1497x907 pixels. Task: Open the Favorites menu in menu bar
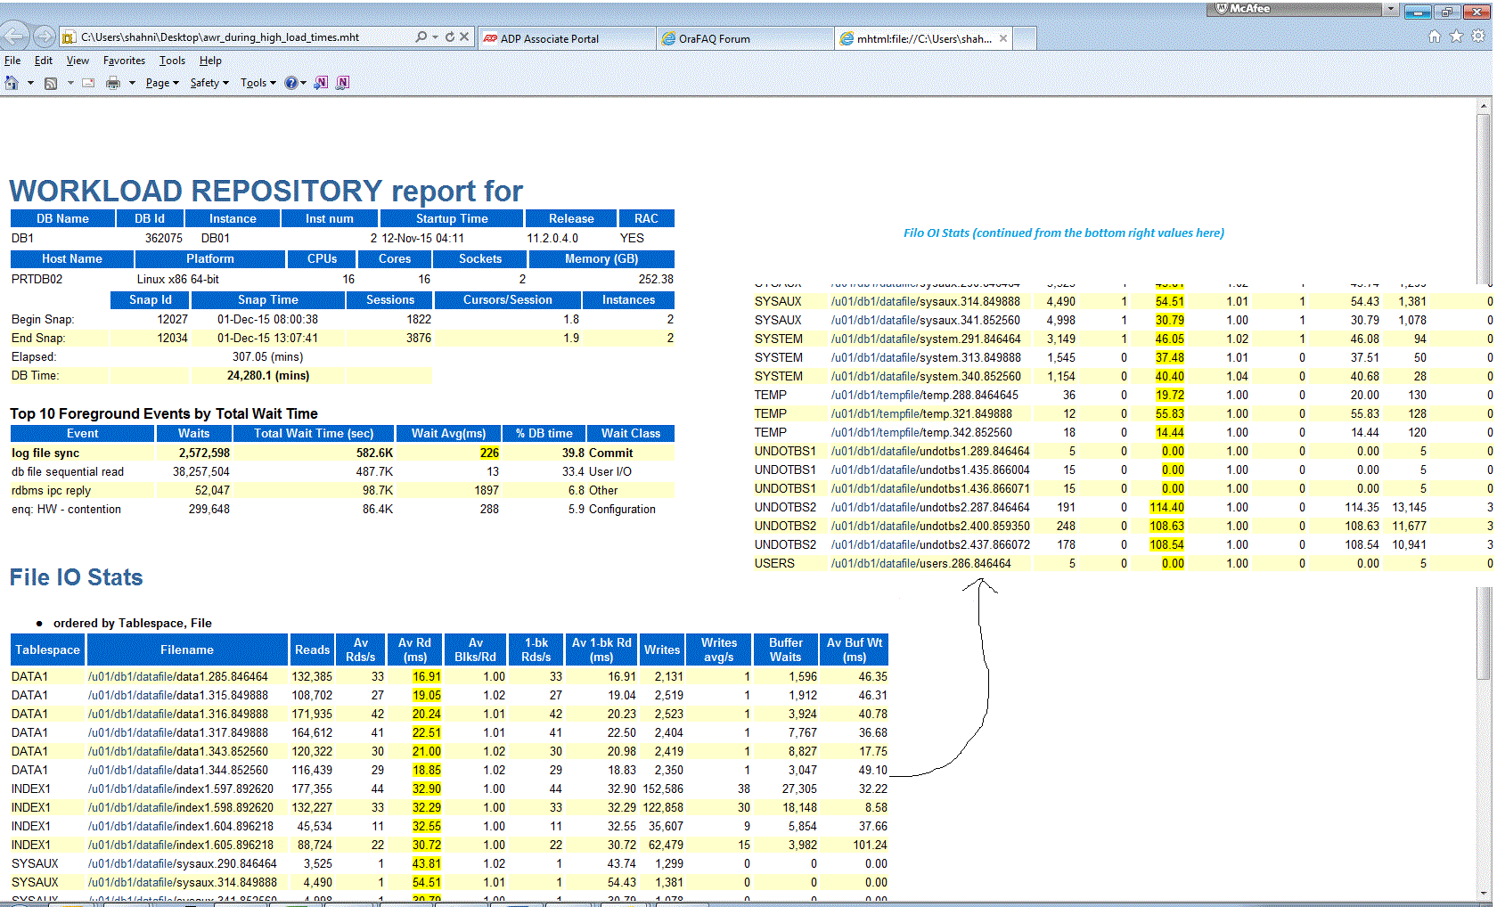(124, 61)
